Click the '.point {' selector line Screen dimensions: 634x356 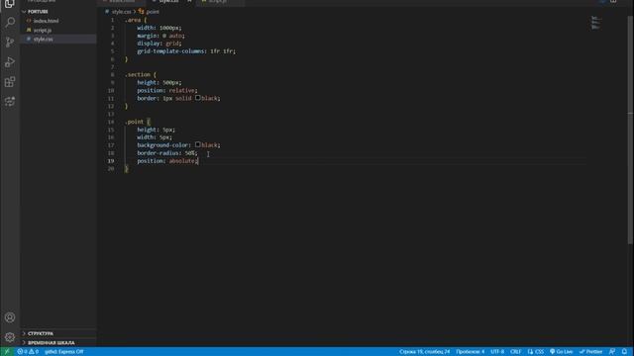pos(137,122)
